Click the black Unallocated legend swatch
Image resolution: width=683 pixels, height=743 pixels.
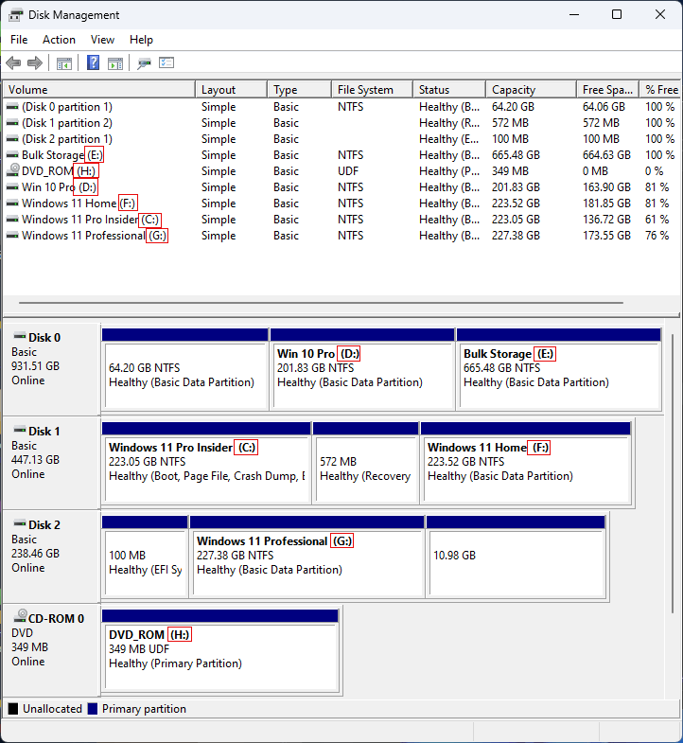13,708
